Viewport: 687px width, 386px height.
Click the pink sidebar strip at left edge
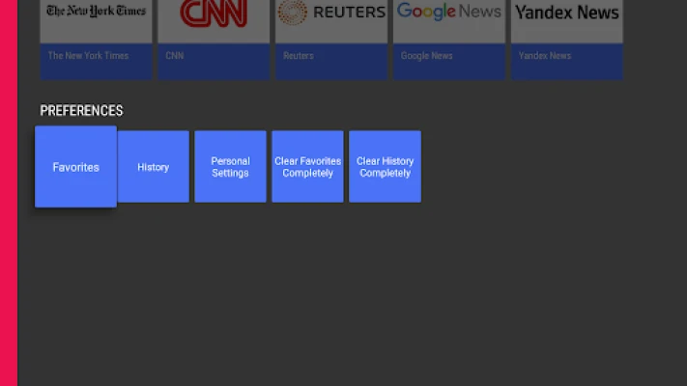pos(8,193)
